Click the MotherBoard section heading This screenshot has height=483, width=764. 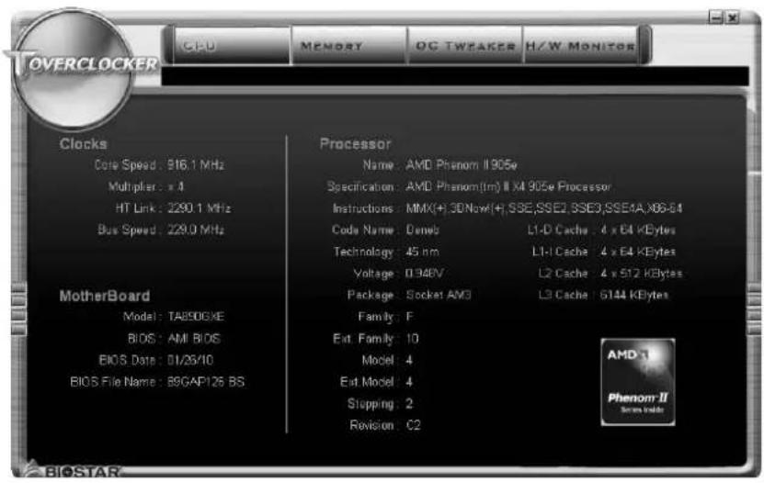105,296
